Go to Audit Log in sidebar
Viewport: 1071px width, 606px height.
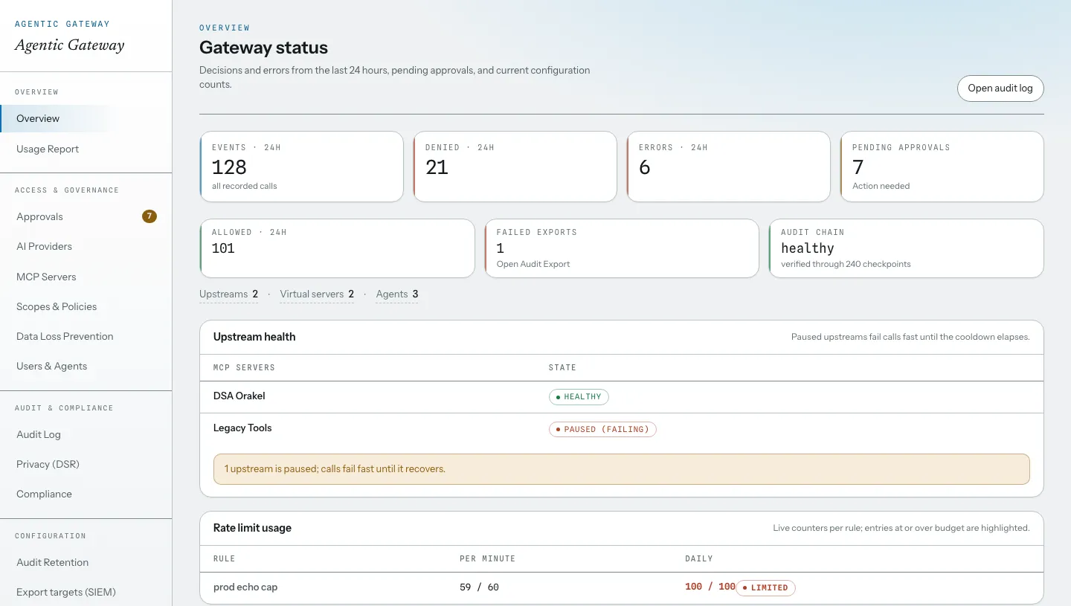(86, 434)
